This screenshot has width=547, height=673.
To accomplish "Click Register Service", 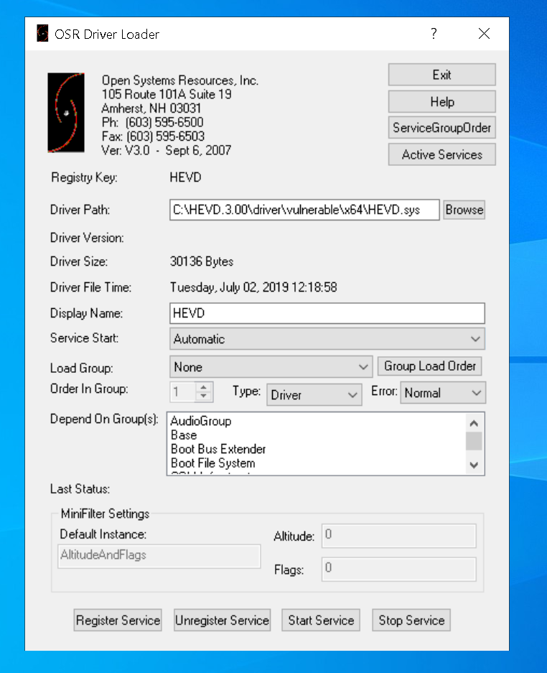I will [118, 620].
